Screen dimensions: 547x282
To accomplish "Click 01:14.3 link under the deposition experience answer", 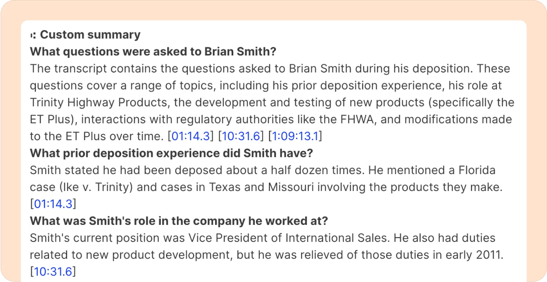I will tap(53, 204).
